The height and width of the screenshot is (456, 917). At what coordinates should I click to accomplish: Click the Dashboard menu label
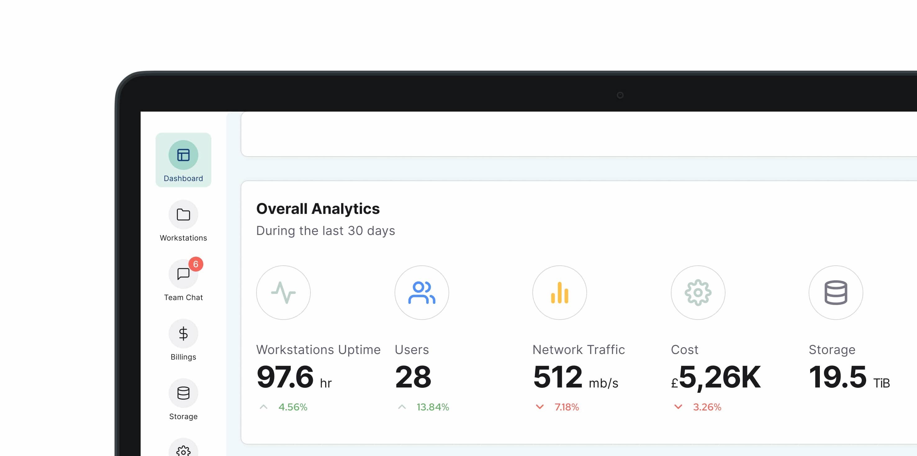183,179
